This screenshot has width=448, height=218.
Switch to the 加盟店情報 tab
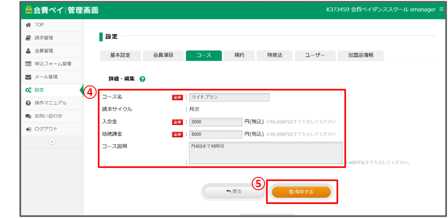point(361,55)
